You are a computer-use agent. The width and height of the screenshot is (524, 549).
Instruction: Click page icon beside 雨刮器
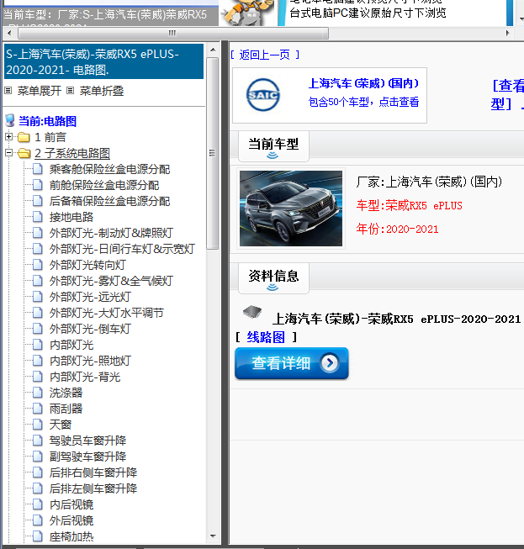point(38,409)
